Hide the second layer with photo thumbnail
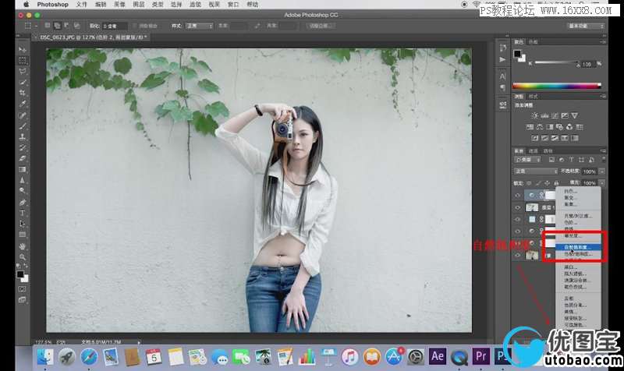The width and height of the screenshot is (624, 371). click(517, 207)
